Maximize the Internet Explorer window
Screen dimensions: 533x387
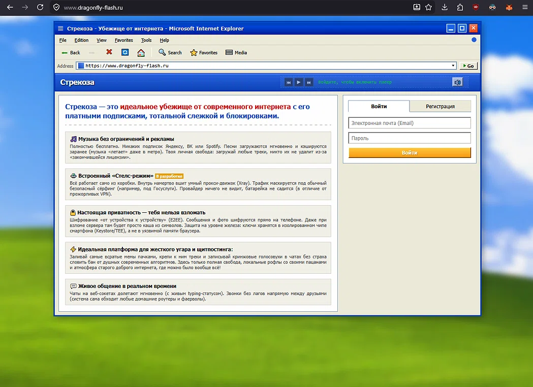[462, 28]
